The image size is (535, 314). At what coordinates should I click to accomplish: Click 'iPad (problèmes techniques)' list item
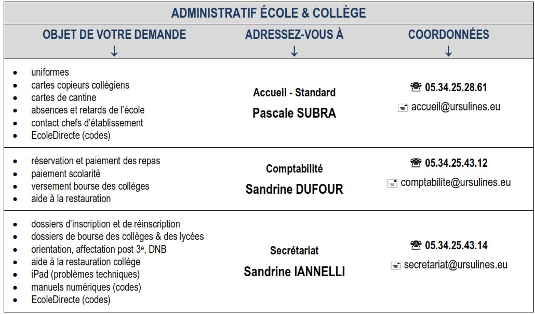85,274
